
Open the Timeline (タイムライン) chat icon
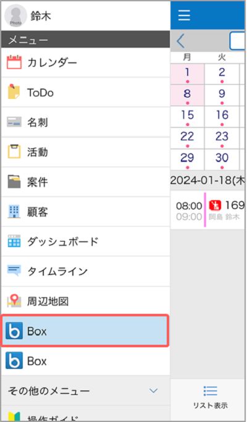(14, 271)
